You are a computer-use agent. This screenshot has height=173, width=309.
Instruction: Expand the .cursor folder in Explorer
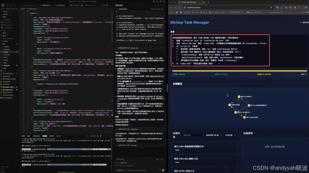click(5, 12)
